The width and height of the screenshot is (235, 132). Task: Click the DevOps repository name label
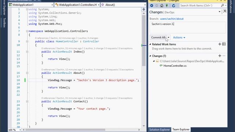(x=170, y=12)
